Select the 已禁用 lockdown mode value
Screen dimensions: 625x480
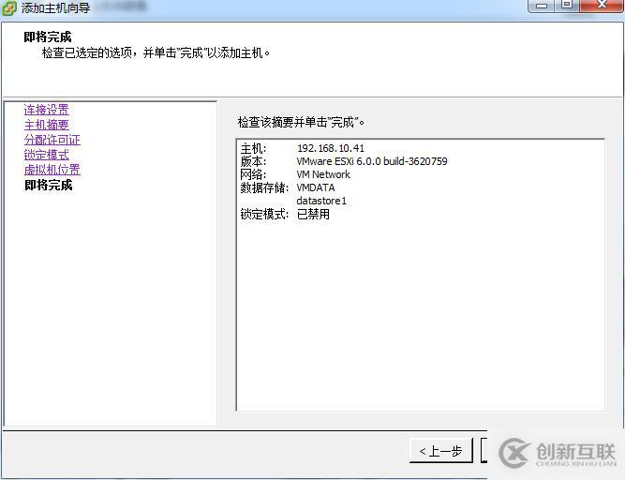coord(313,214)
